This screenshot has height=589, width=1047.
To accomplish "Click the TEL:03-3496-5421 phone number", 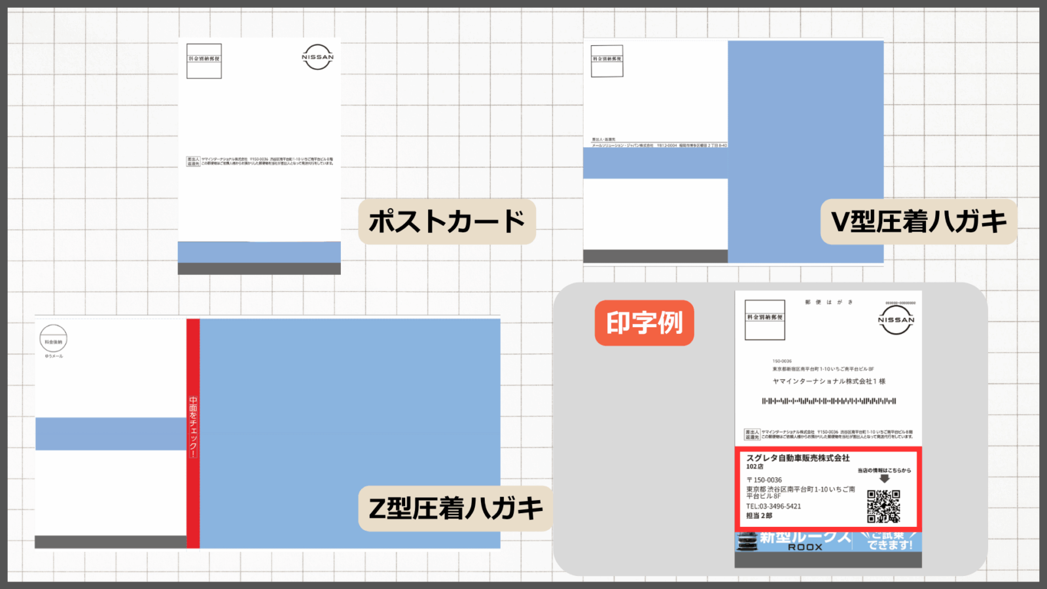I will tap(773, 506).
